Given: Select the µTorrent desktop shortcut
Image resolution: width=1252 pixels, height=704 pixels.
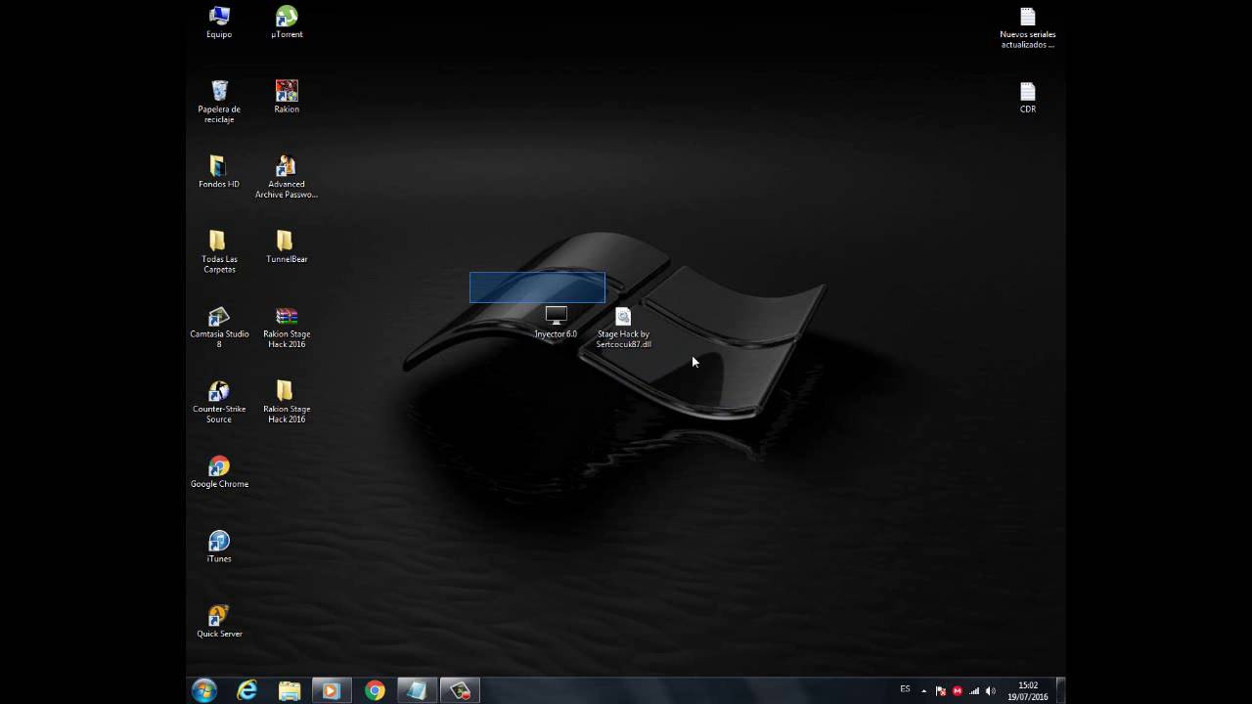Looking at the screenshot, I should pyautogui.click(x=287, y=22).
